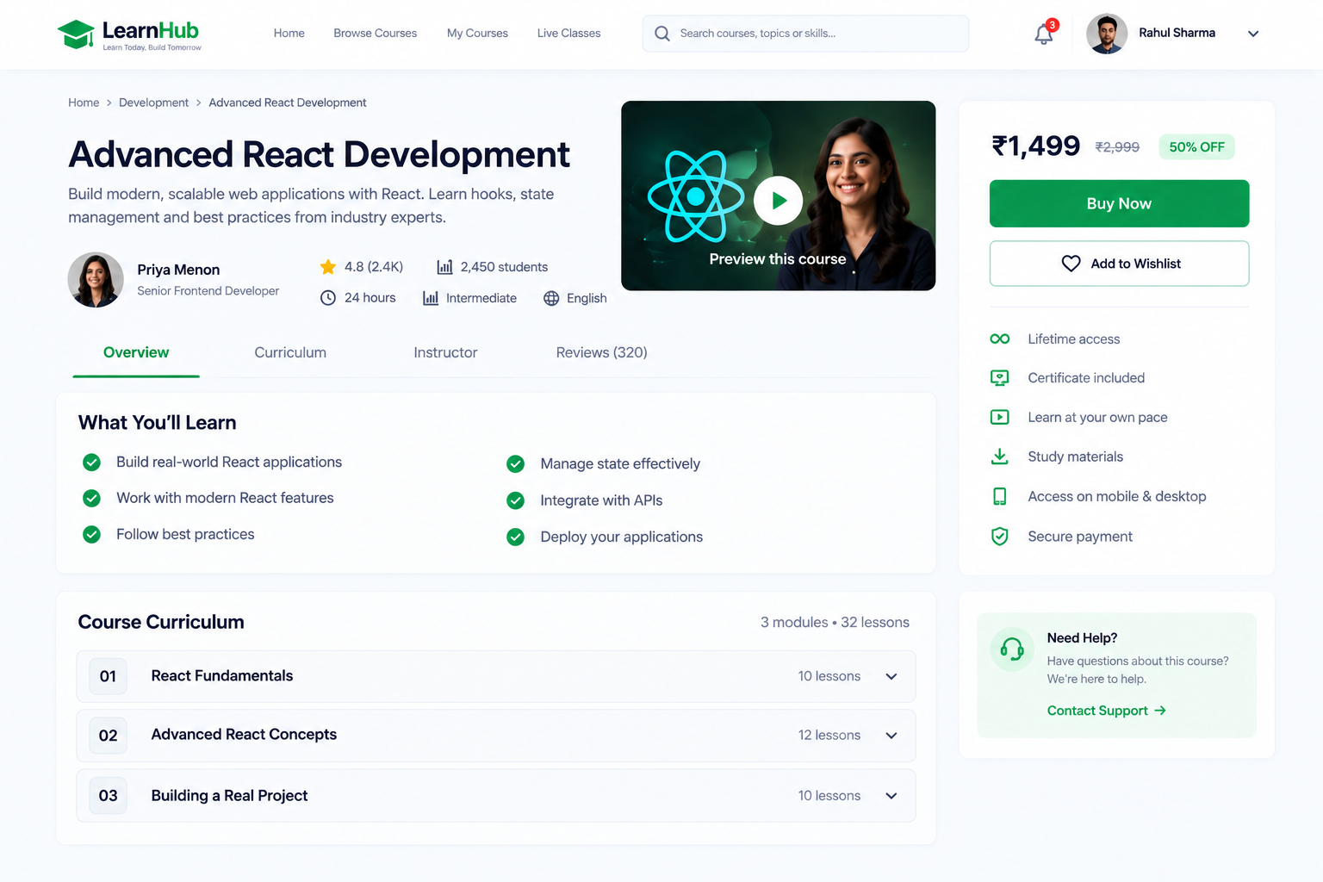Click the students bar chart icon

click(444, 267)
